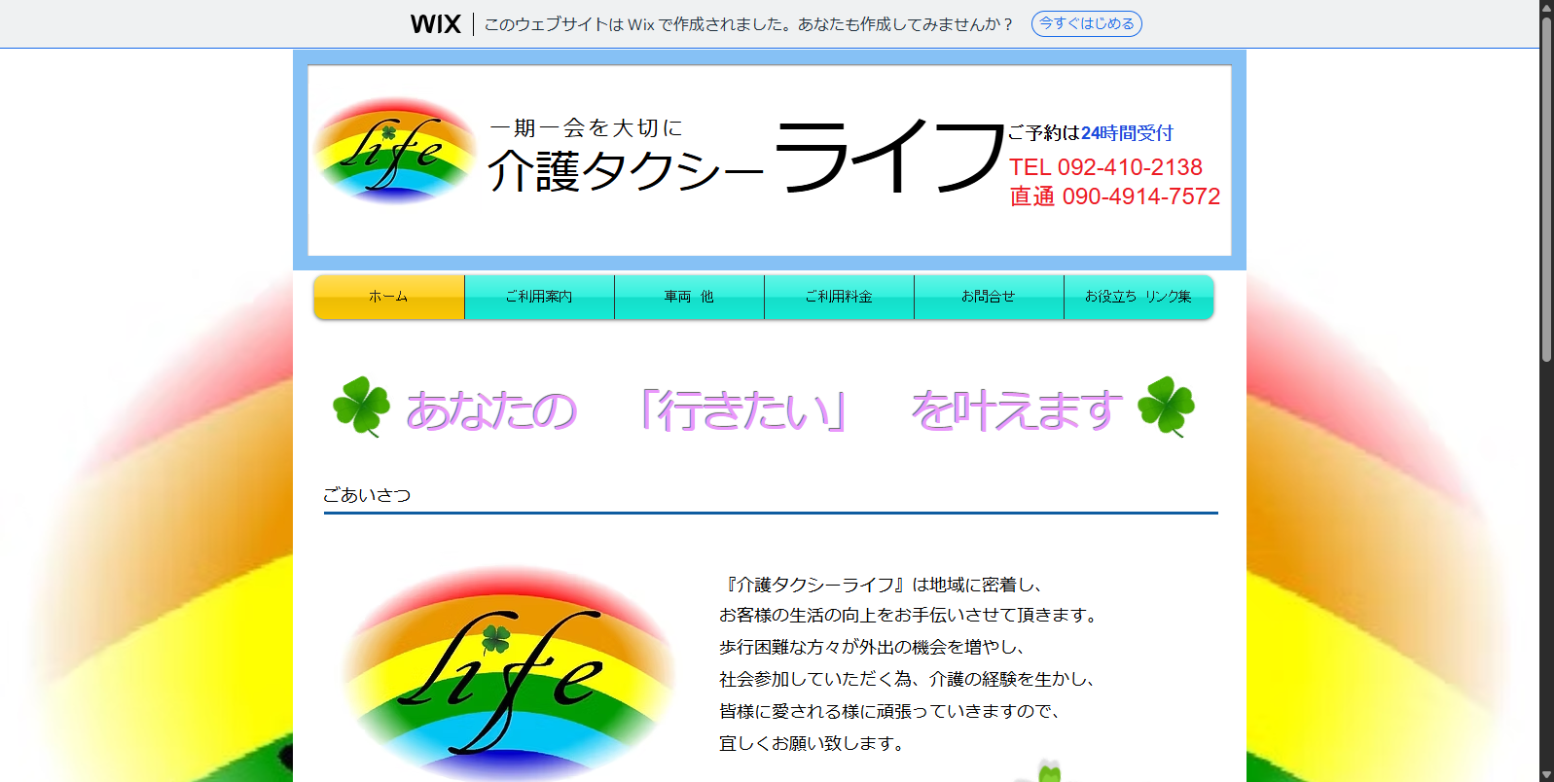This screenshot has width=1554, height=782.
Task: Open the お問合せ menu tab
Action: click(989, 297)
